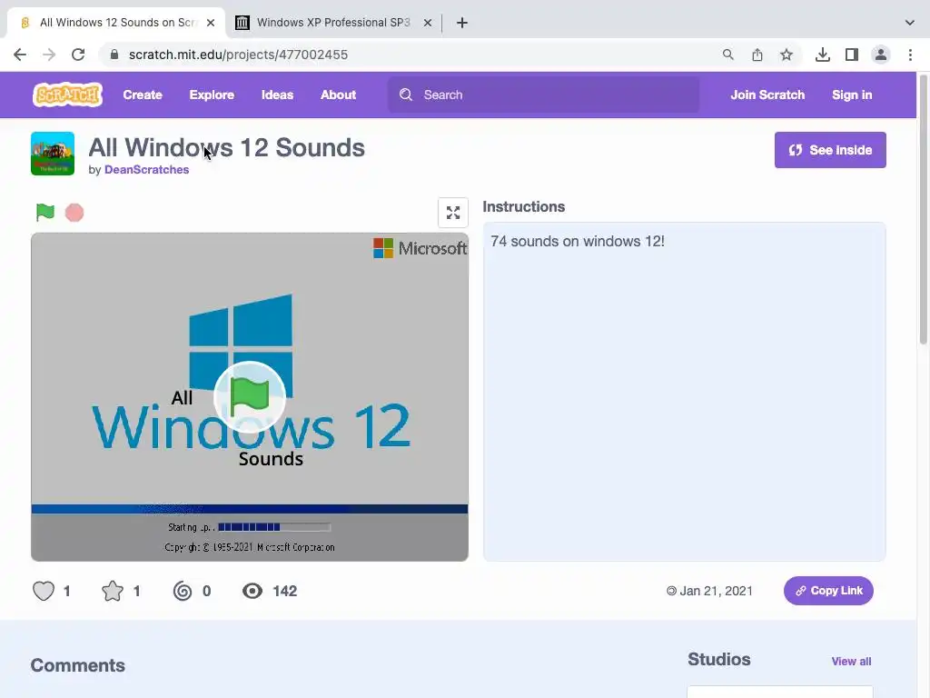Image resolution: width=930 pixels, height=698 pixels.
Task: Expand the tab search chevron
Action: [x=910, y=23]
